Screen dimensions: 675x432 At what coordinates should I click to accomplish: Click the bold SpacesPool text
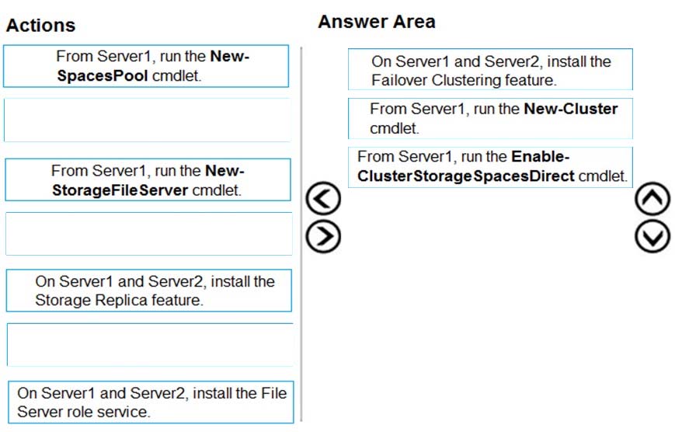[103, 76]
